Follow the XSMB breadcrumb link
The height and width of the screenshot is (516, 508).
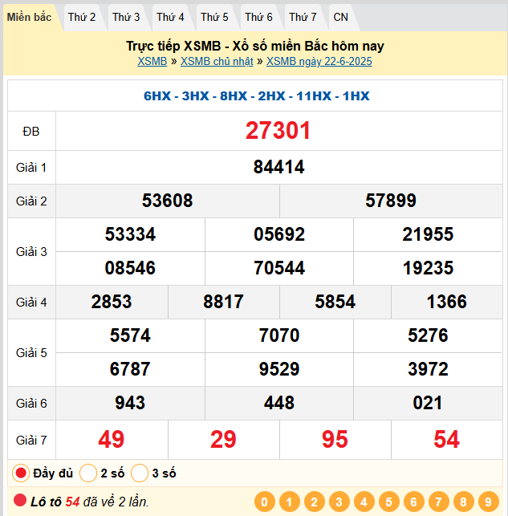click(x=152, y=61)
